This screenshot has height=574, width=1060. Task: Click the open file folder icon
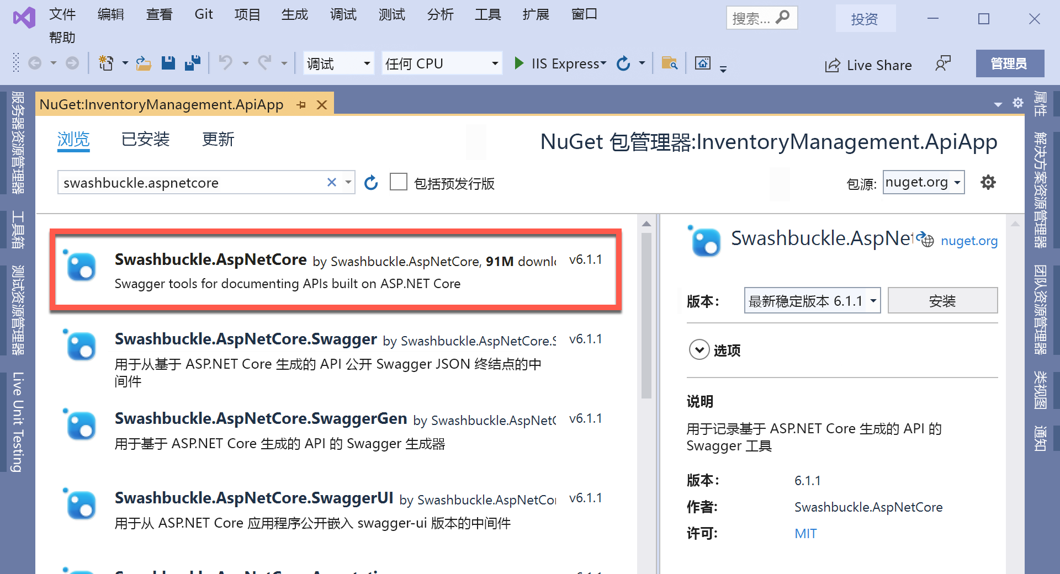pos(144,63)
